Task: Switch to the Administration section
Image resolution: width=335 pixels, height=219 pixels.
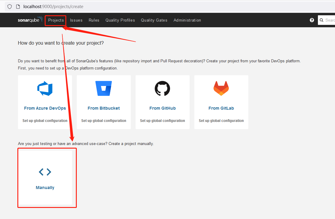Action: pos(187,20)
